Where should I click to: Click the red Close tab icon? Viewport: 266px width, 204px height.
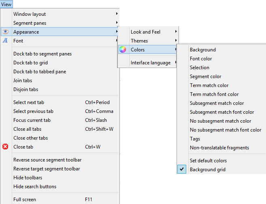[x=5, y=147]
